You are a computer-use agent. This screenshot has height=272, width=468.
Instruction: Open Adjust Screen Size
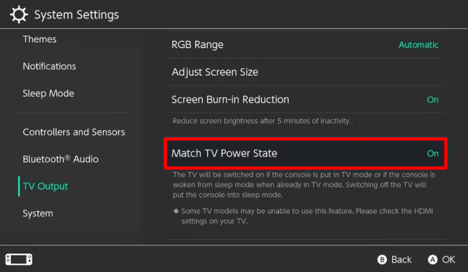tap(215, 72)
